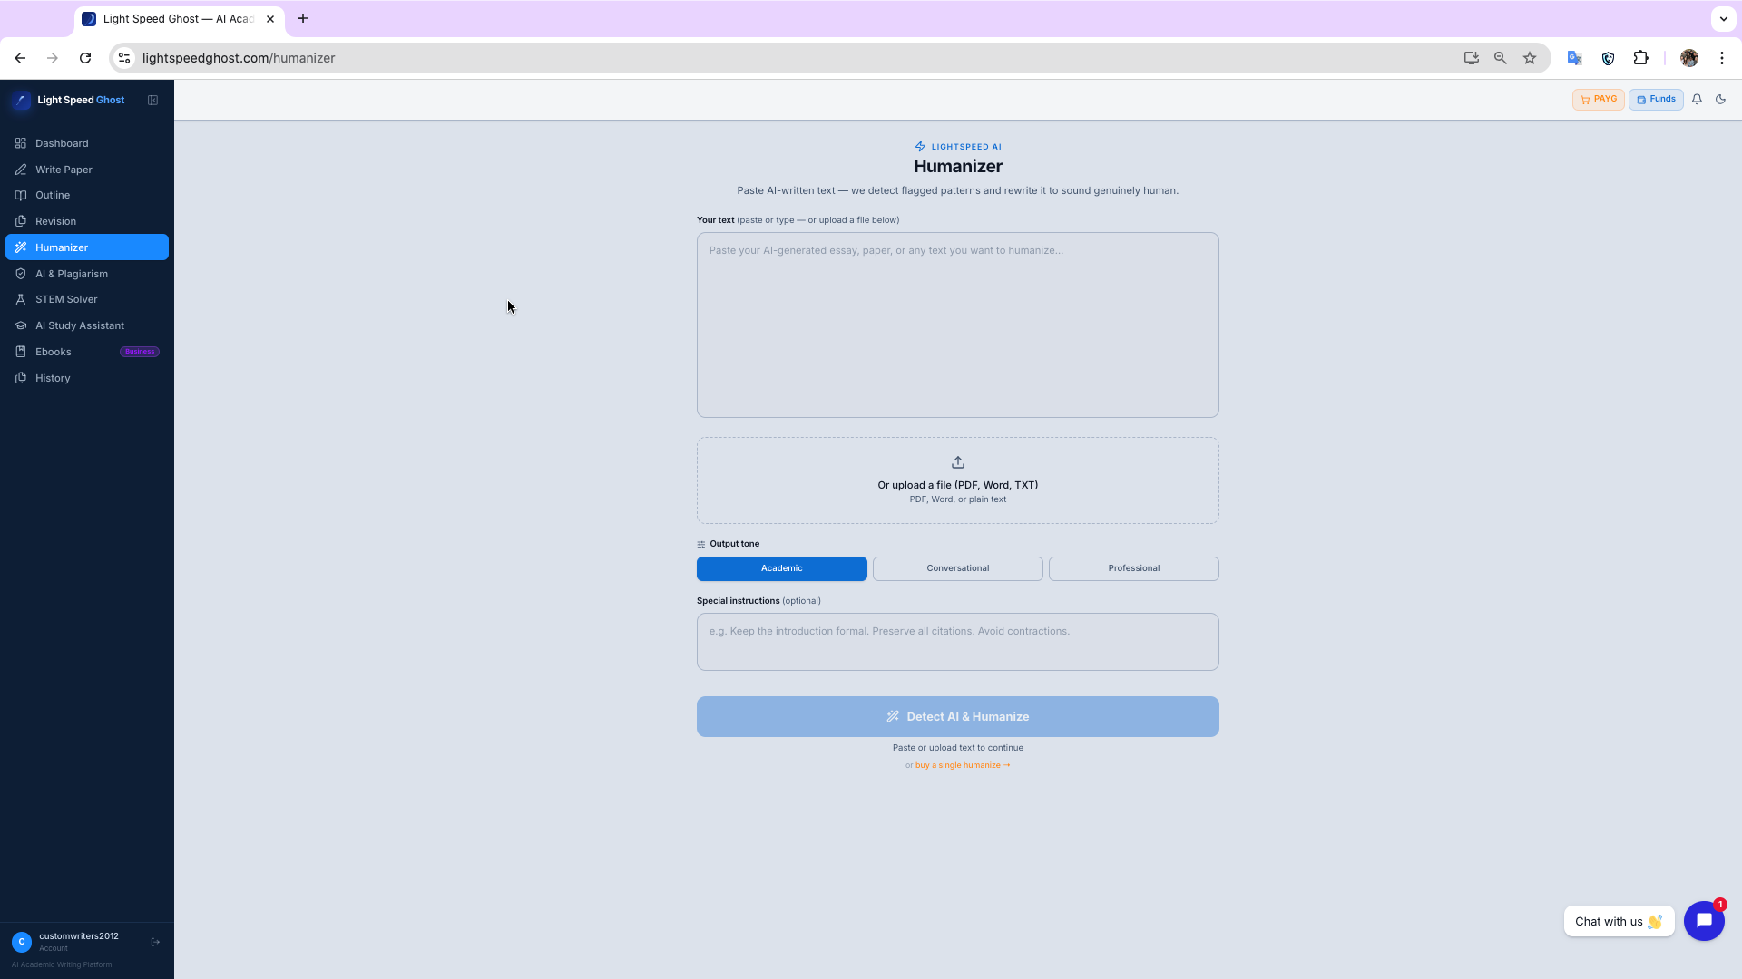Open Google Translate extension
Viewport: 1742px width, 979px height.
coord(1574,58)
